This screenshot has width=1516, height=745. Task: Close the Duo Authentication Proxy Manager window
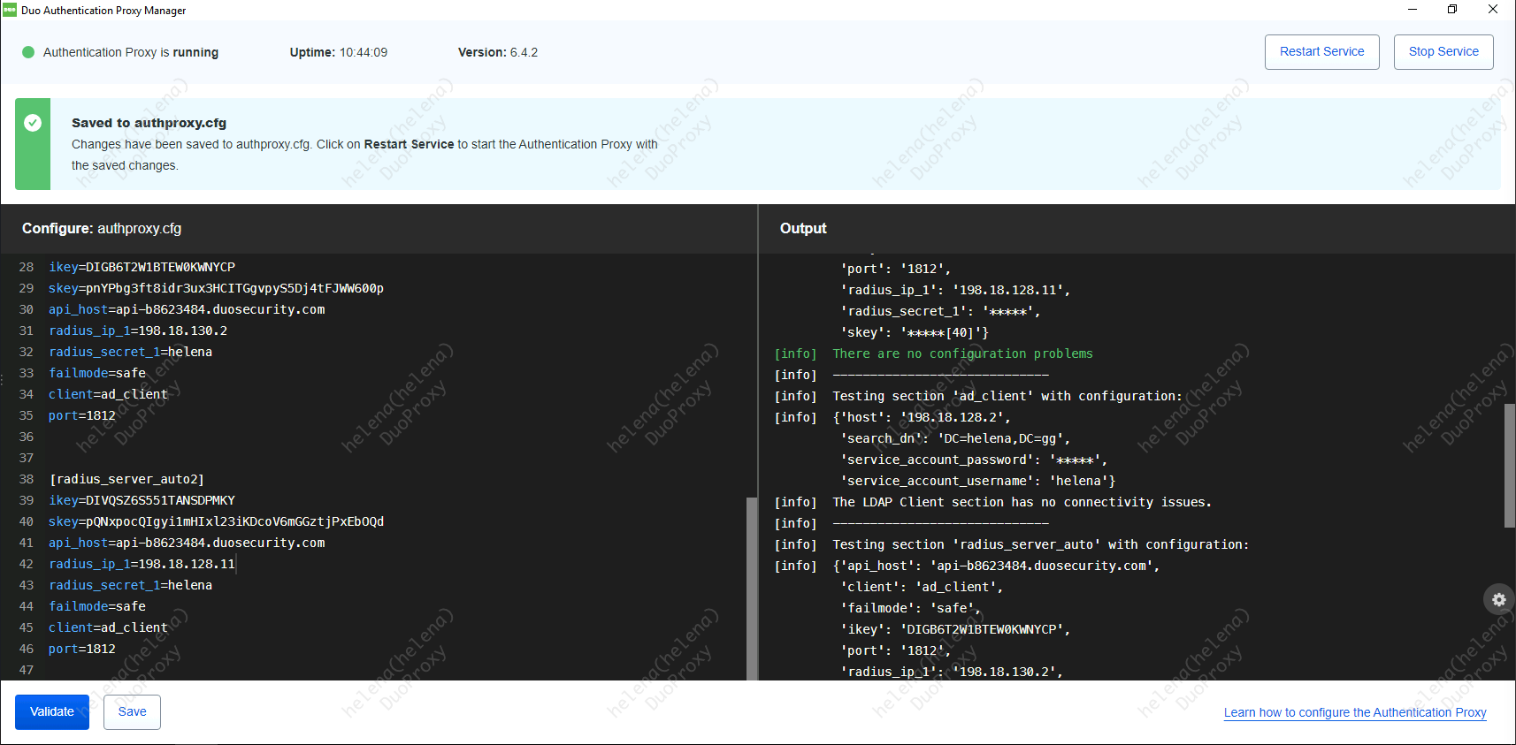[x=1493, y=10]
